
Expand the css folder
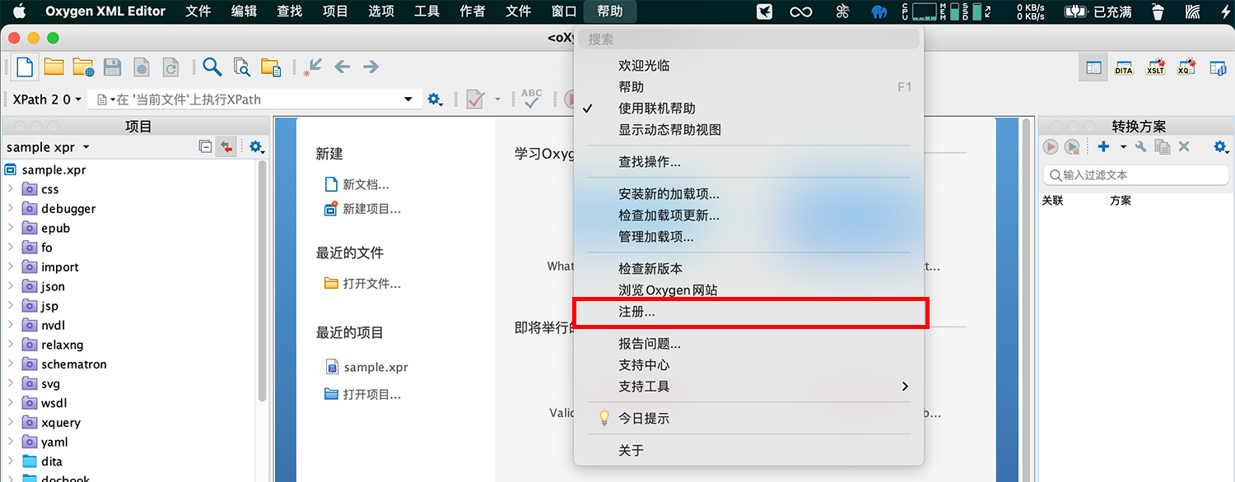[11, 188]
